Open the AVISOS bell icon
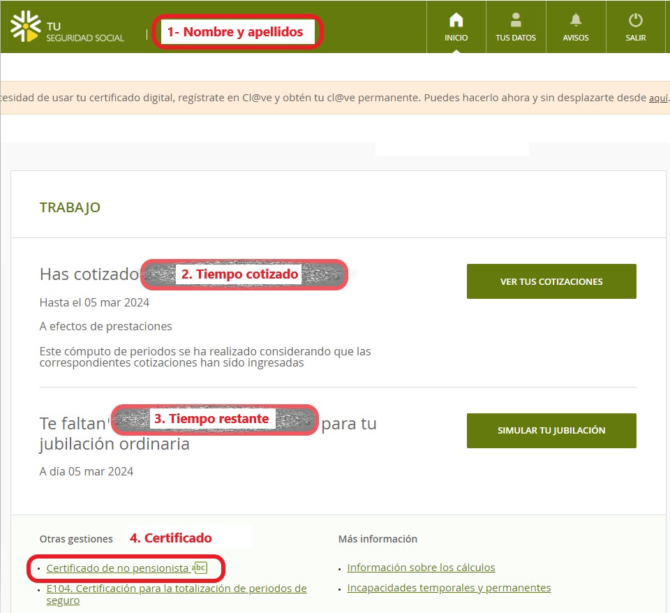670x613 pixels. (576, 20)
